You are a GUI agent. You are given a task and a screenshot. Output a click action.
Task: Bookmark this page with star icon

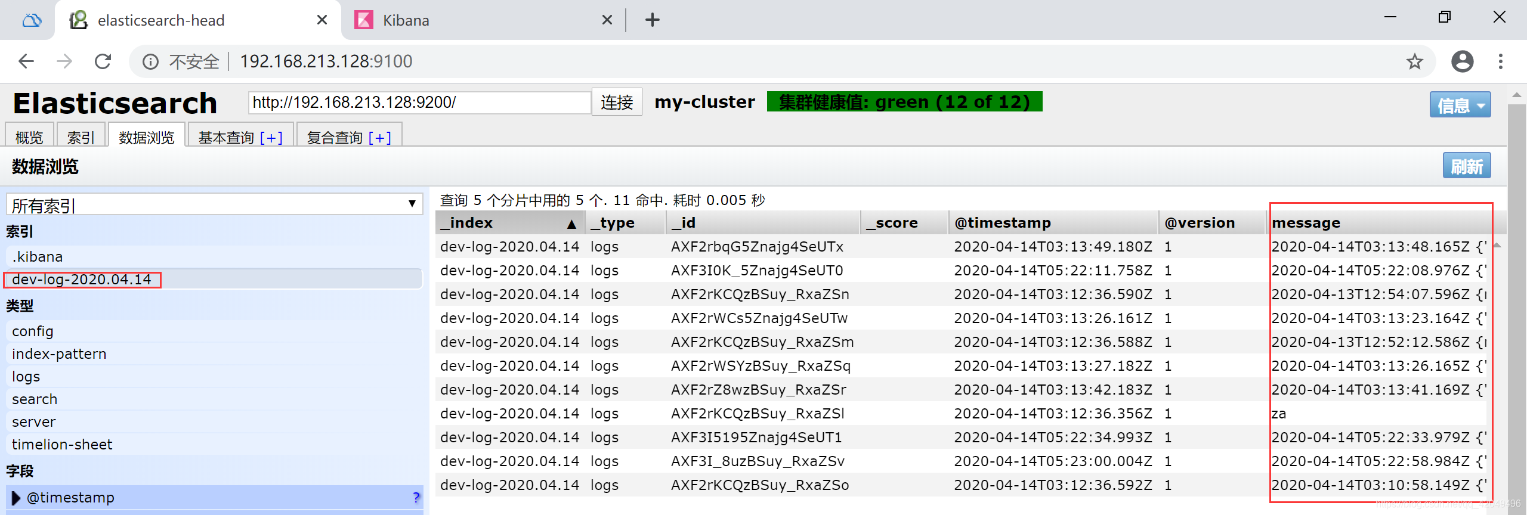(1414, 61)
